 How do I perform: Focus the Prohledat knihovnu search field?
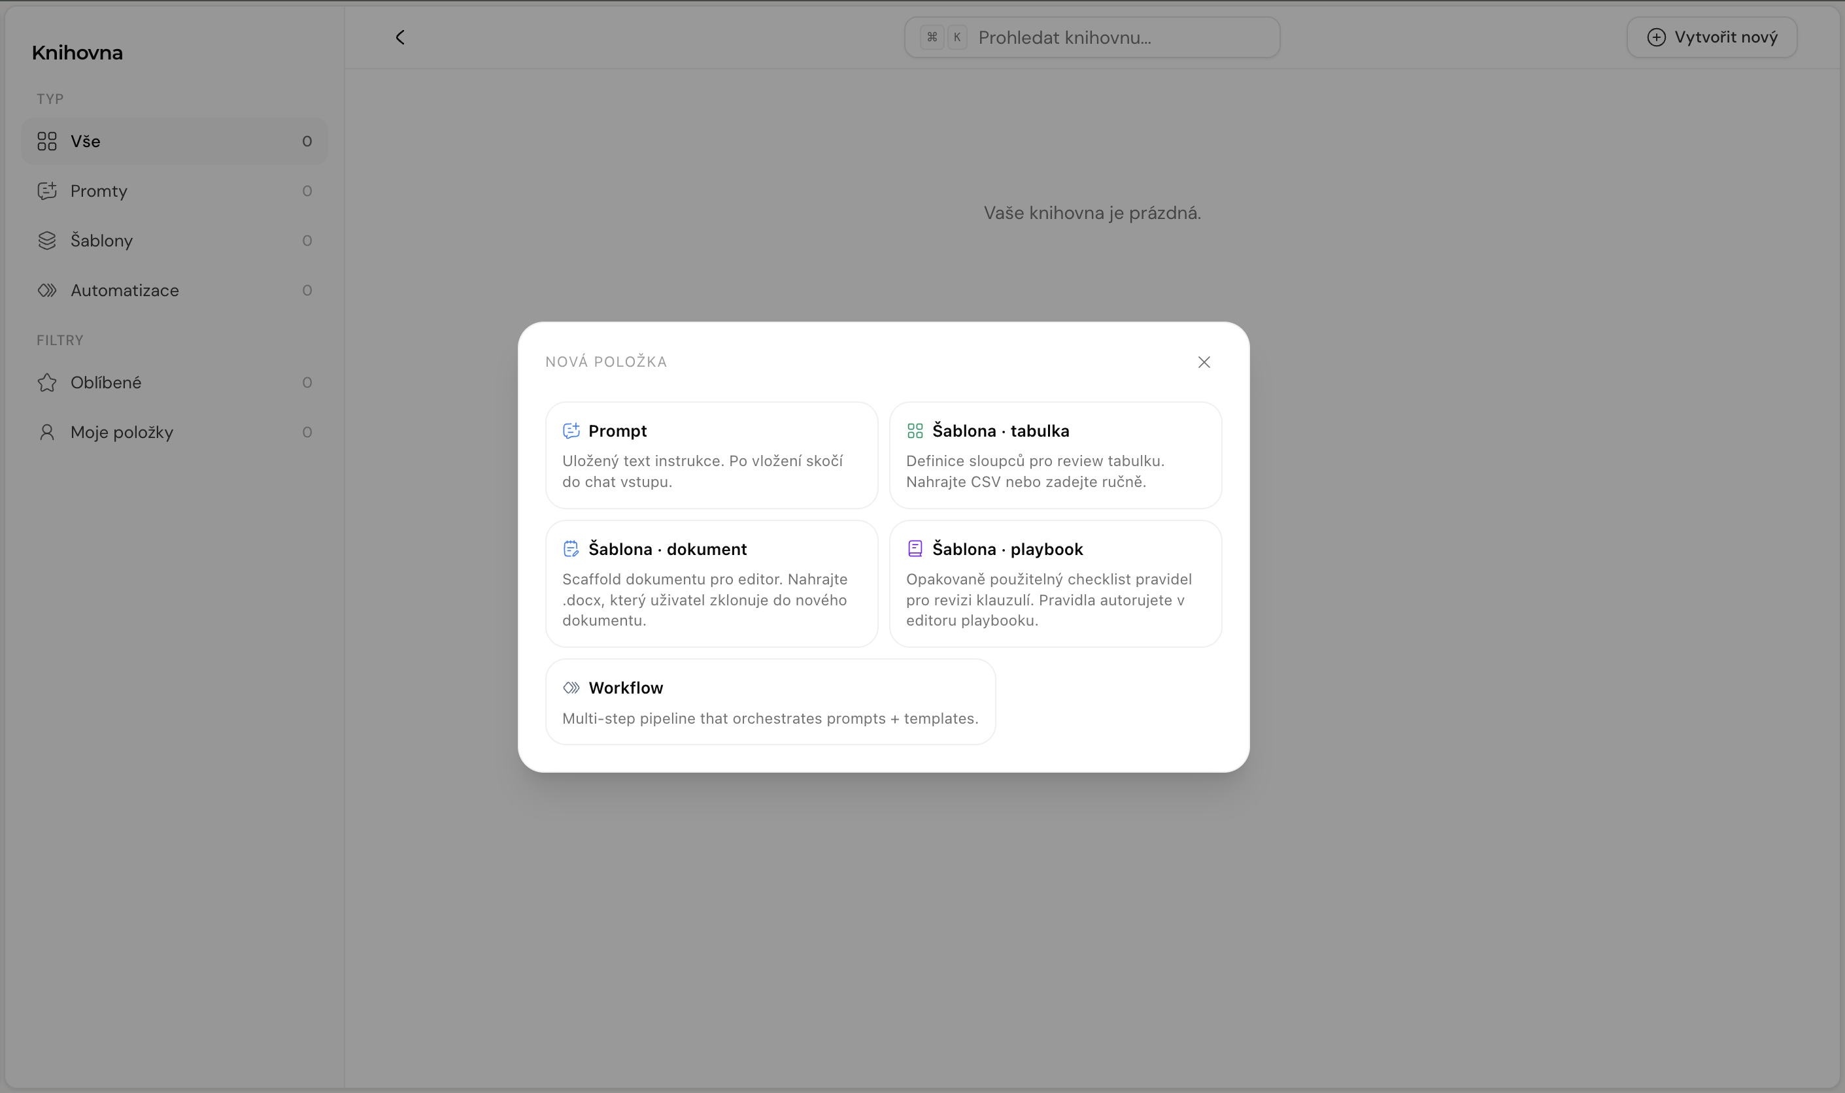(1092, 37)
